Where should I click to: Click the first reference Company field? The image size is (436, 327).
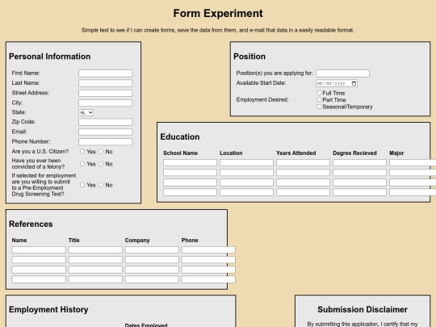point(152,250)
